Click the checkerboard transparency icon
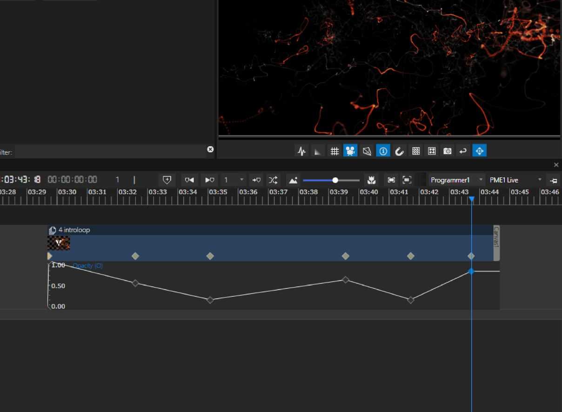 pyautogui.click(x=416, y=151)
